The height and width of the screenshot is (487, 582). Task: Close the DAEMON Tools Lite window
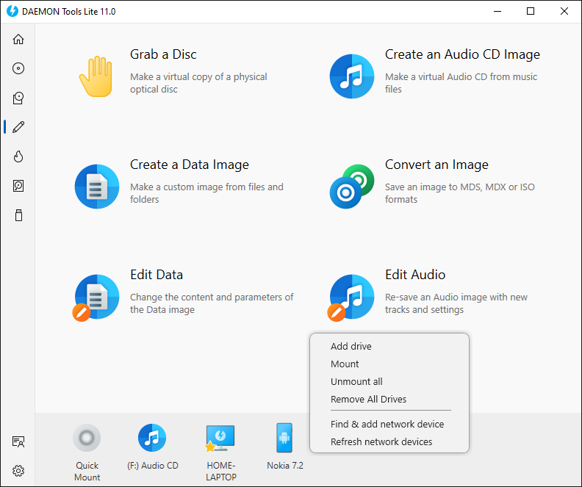click(x=564, y=11)
